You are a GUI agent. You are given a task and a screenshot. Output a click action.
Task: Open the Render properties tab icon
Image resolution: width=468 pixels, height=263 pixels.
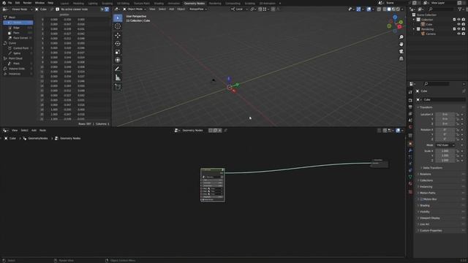410,101
